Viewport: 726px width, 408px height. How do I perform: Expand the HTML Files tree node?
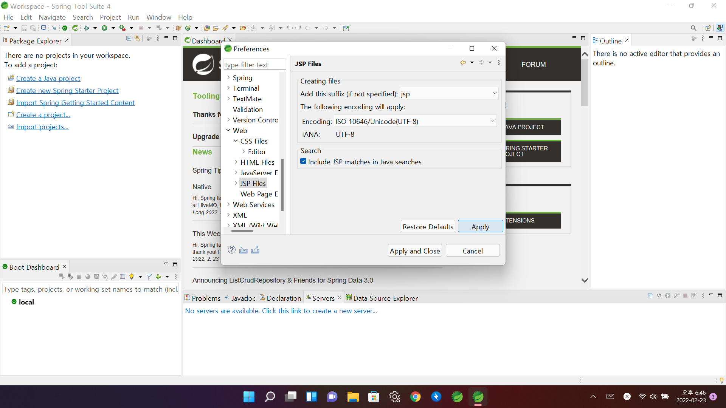pyautogui.click(x=236, y=162)
